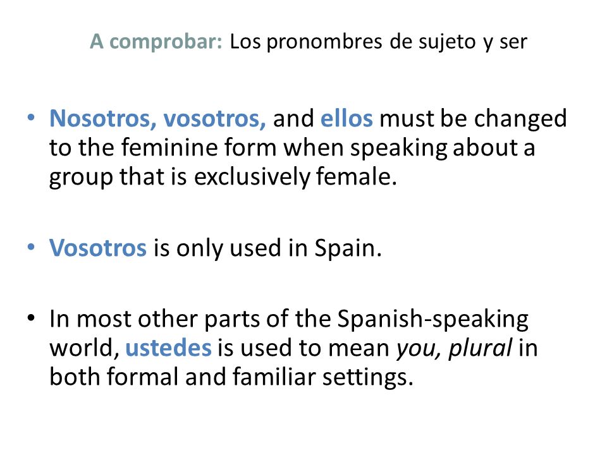Viewport: 607px width, 455px height.
Task: Click the phrase 'exclusively female.'
Action: click(295, 177)
